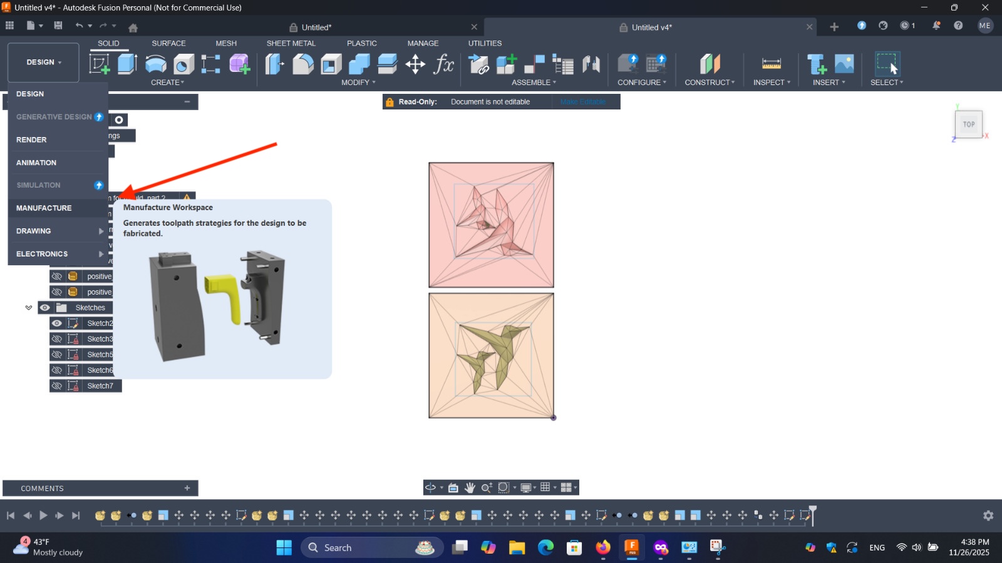
Task: Select the Extrude tool
Action: [x=127, y=64]
